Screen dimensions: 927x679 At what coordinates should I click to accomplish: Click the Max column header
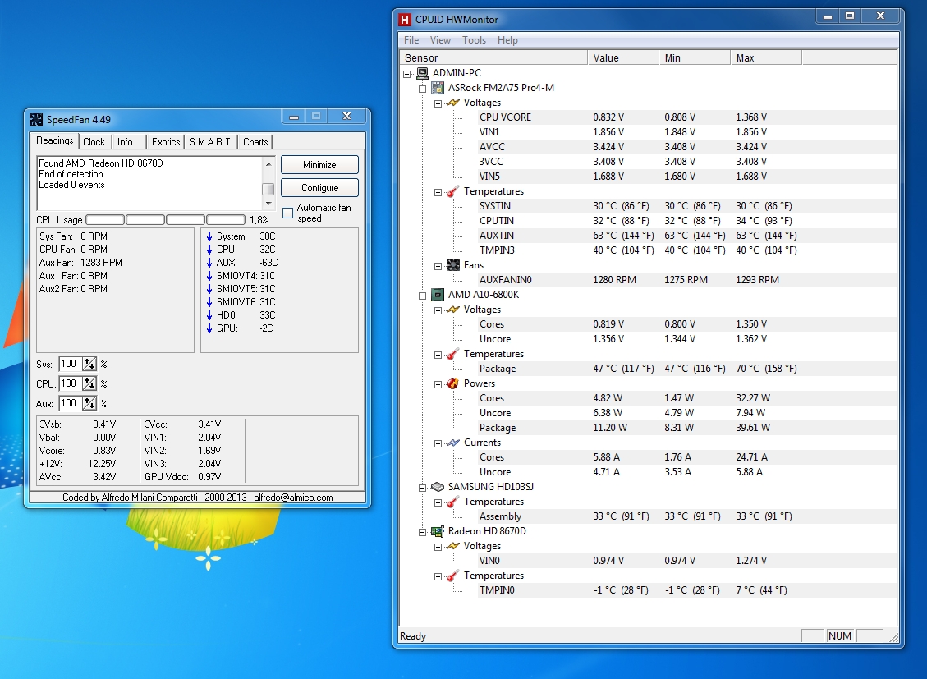click(766, 58)
